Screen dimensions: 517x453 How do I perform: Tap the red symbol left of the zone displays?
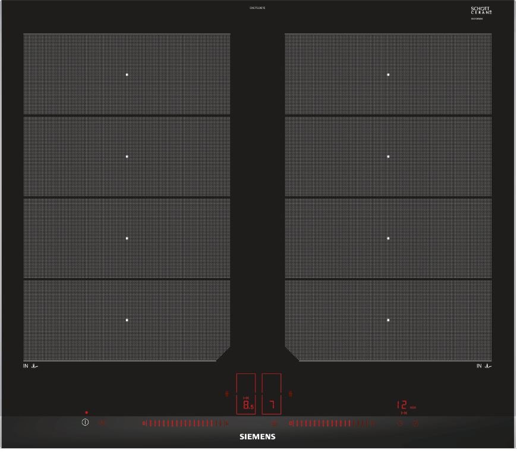(227, 394)
